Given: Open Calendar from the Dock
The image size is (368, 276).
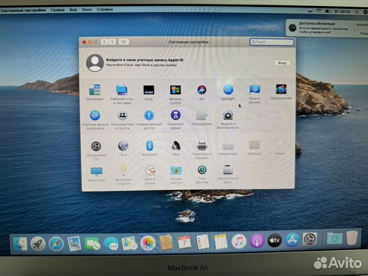Looking at the screenshot, I should point(184,242).
